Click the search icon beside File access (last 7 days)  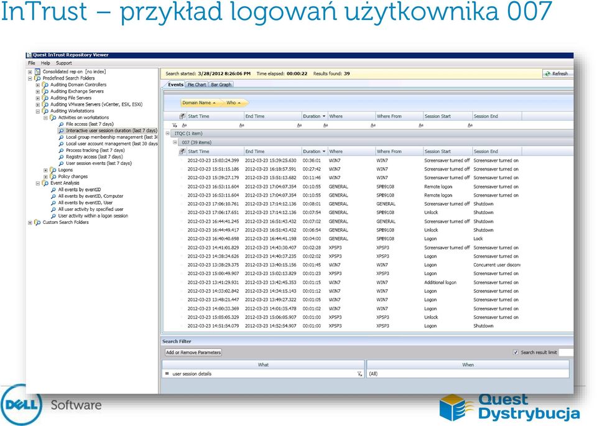61,124
